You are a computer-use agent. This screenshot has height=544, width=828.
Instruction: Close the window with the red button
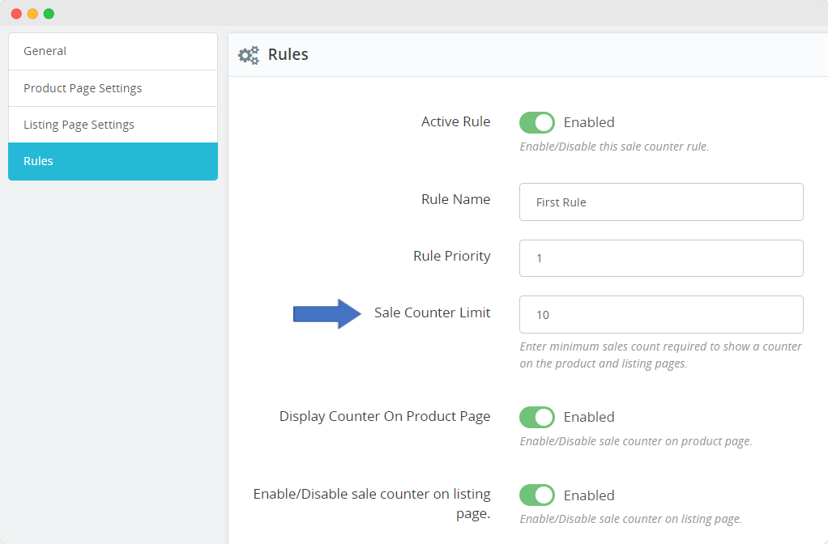click(16, 14)
